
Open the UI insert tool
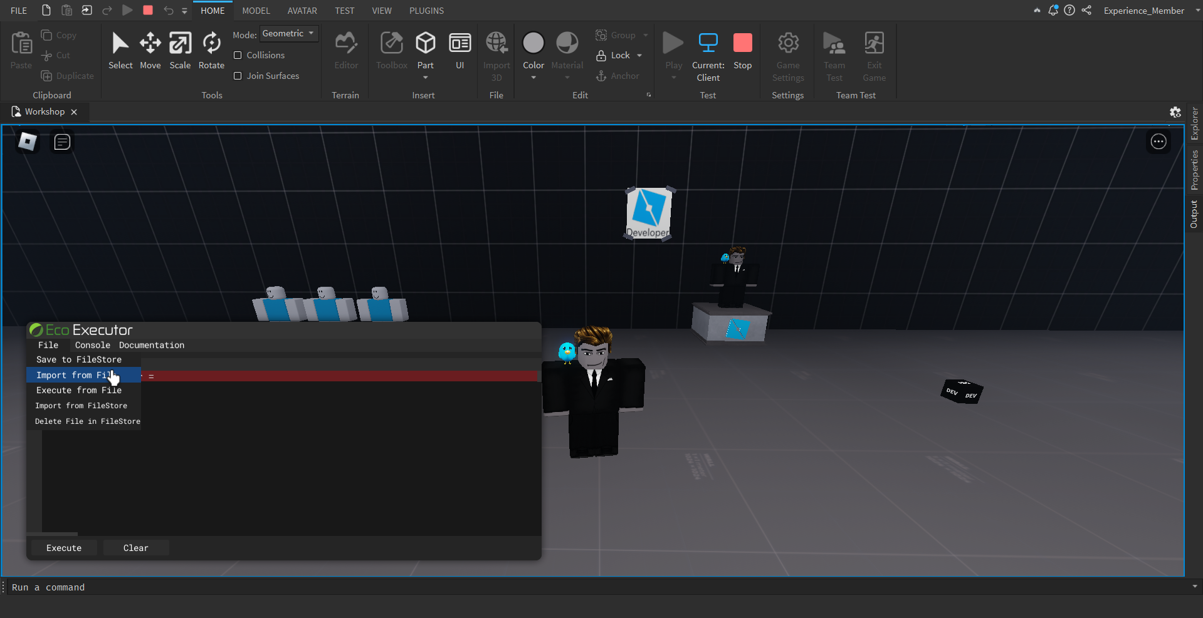click(460, 51)
